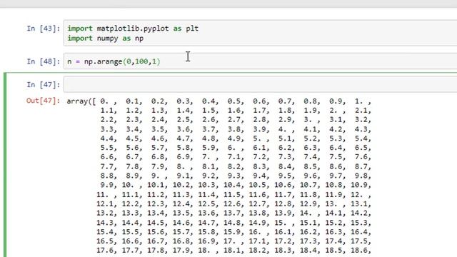Click the In [48]: prompt label
Viewport: 457px width, 257px height.
click(x=44, y=61)
